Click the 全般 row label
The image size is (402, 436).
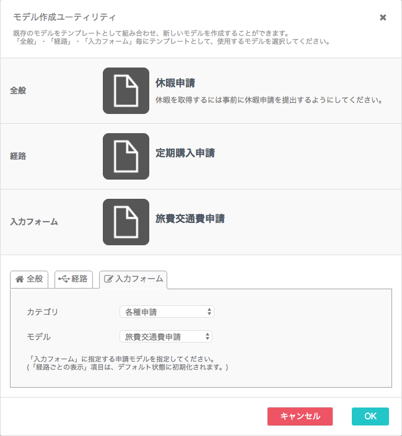pyautogui.click(x=18, y=90)
